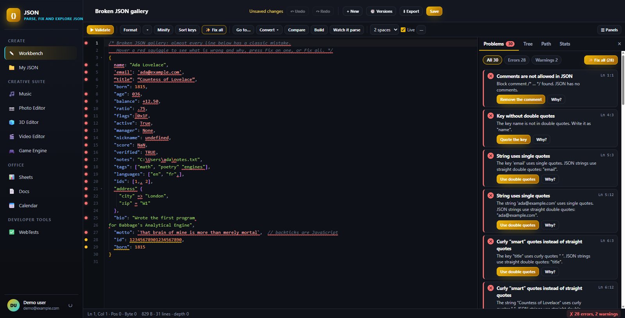This screenshot has height=318, width=625.
Task: Click the Validate button
Action: coord(100,30)
